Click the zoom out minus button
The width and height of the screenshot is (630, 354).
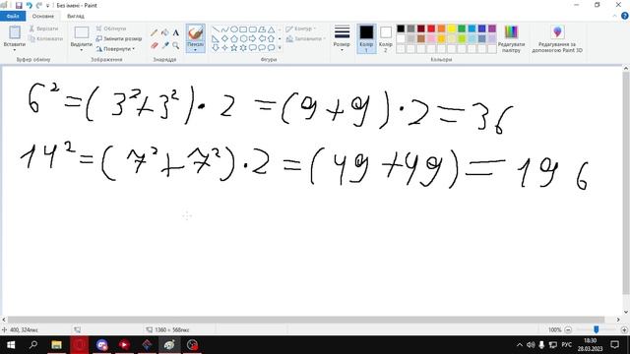point(568,329)
